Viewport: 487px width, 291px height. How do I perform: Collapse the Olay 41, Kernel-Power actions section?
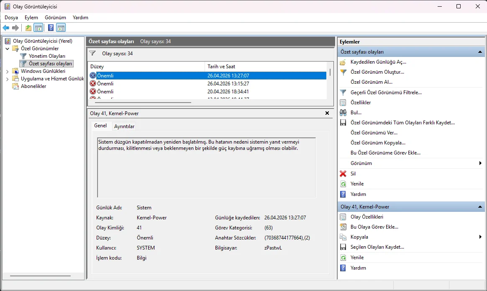point(480,207)
